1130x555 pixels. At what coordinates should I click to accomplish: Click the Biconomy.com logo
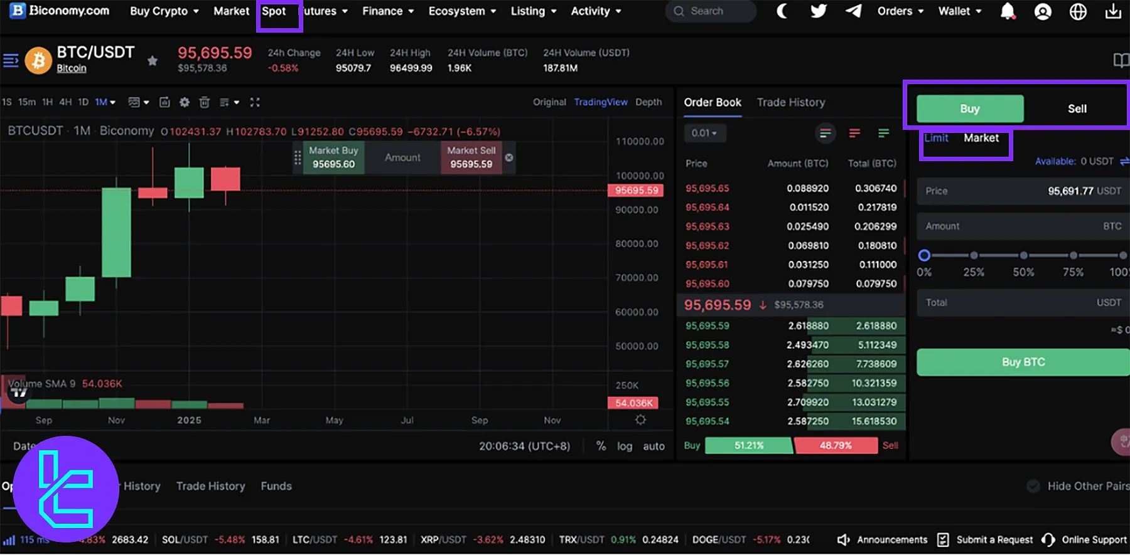point(59,11)
